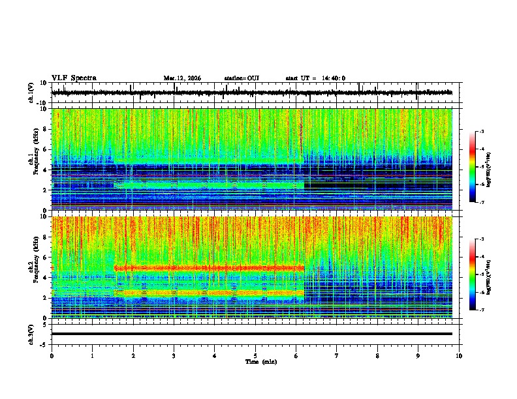Click the "-3" label on ch.1 color bar
Screen dimensions: 517x399
[481, 131]
